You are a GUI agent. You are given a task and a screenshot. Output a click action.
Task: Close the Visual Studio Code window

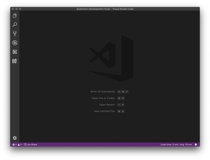coord(13,9)
